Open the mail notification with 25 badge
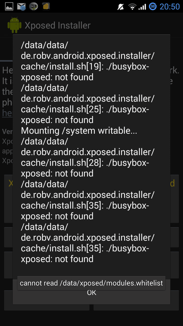This screenshot has width=183, height=326. 21,6
